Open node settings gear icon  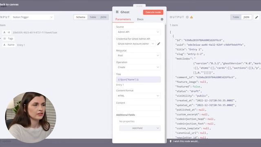pyautogui.click(x=162, y=19)
